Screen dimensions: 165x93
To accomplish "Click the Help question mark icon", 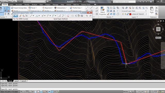I will click(x=151, y=2).
